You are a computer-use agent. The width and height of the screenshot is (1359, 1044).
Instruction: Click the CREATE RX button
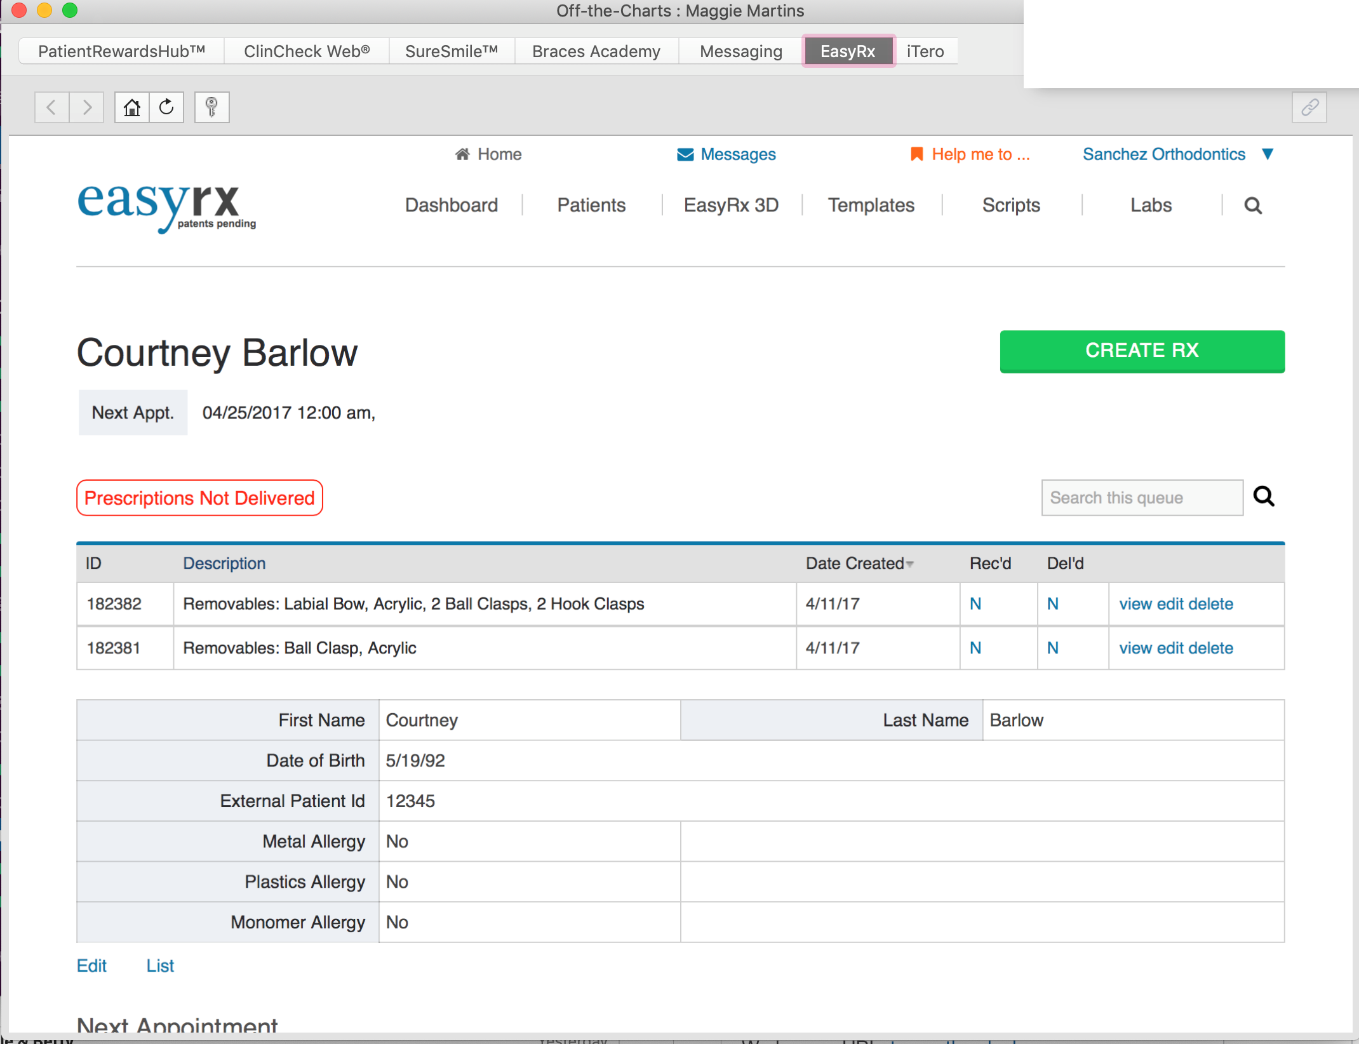pyautogui.click(x=1141, y=351)
